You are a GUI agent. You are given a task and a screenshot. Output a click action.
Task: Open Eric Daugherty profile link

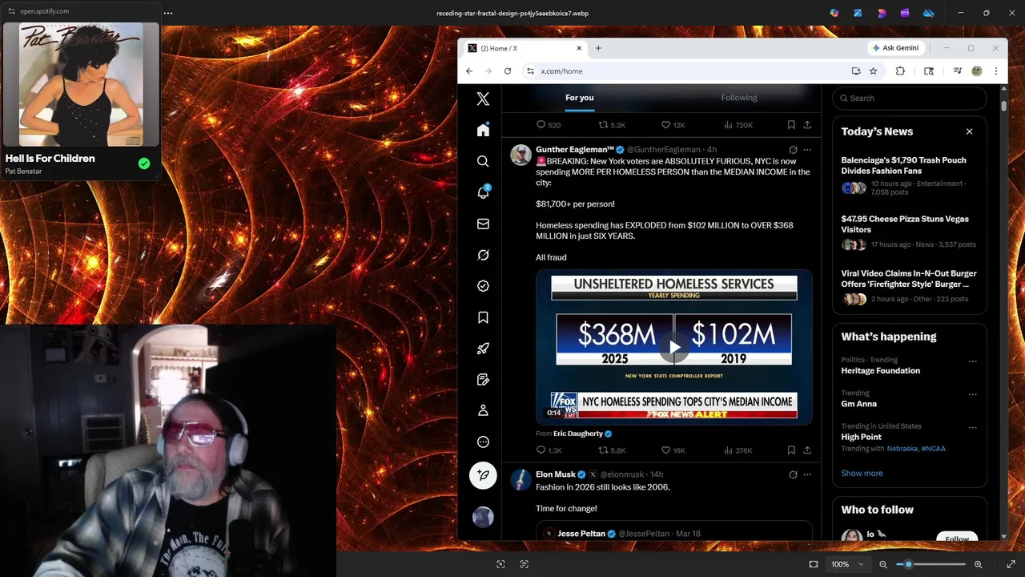pyautogui.click(x=578, y=434)
